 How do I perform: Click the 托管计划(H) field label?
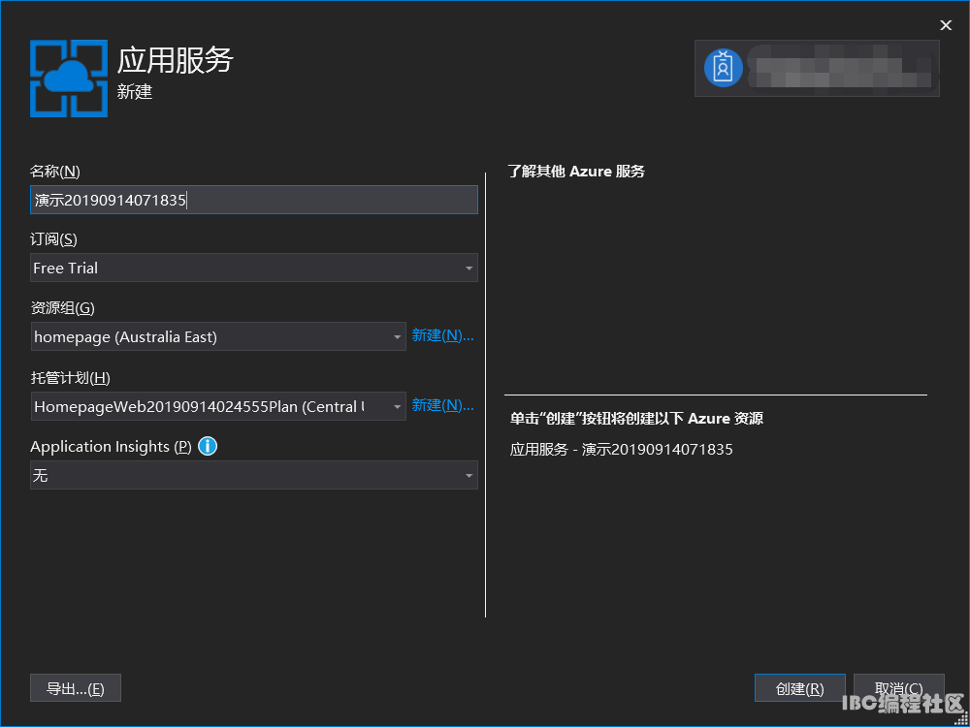[x=71, y=378]
